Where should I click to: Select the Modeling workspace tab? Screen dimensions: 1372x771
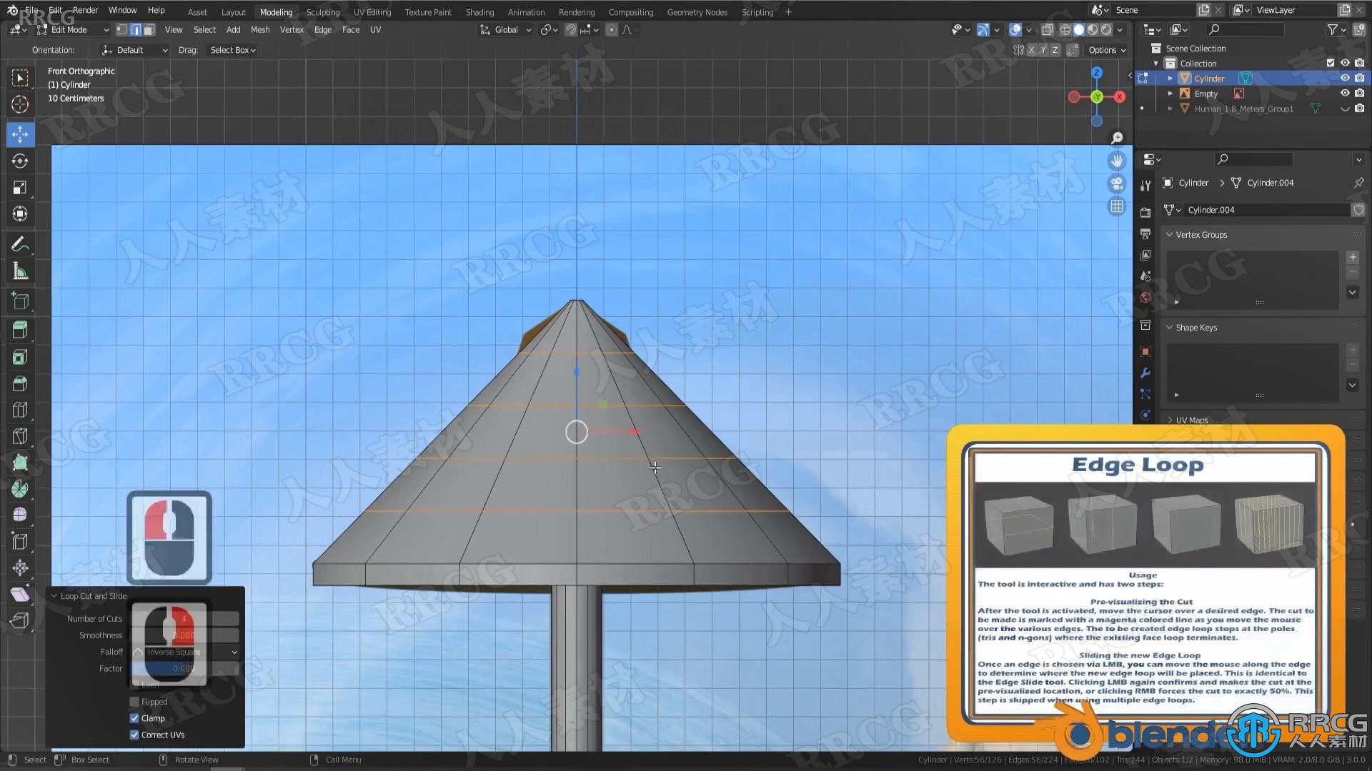tap(276, 12)
